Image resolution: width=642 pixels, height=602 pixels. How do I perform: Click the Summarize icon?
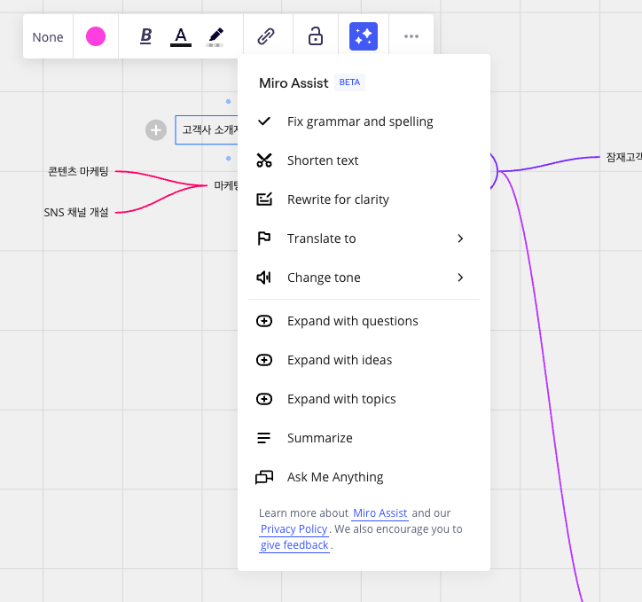tap(264, 438)
